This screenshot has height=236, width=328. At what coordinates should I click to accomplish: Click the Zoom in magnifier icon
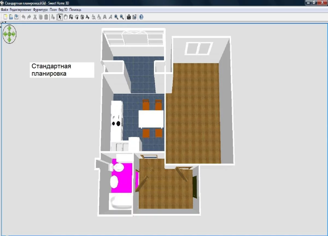(x=116, y=17)
